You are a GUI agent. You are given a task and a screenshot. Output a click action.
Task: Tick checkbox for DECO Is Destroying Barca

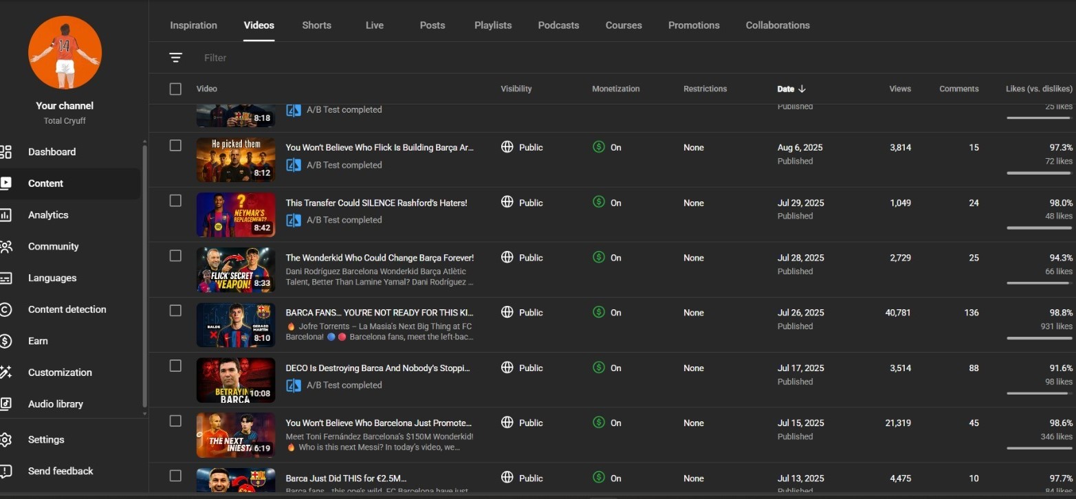tap(175, 366)
